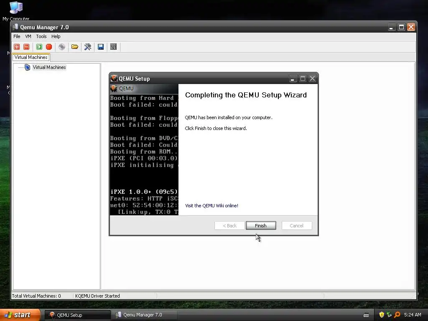The width and height of the screenshot is (428, 321).
Task: Click the disabled Back button
Action: tap(229, 225)
